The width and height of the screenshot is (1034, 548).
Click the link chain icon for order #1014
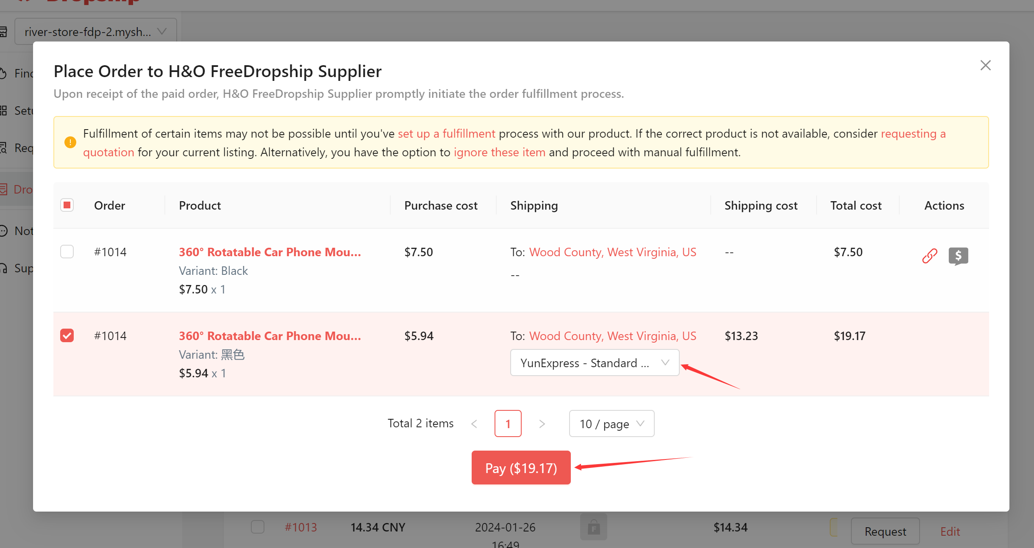[929, 256]
